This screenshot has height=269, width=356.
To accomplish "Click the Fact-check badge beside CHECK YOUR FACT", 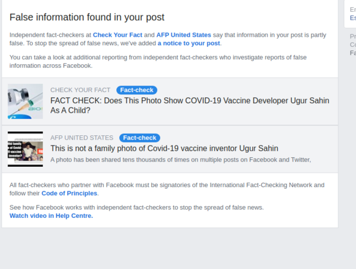I will pyautogui.click(x=136, y=90).
